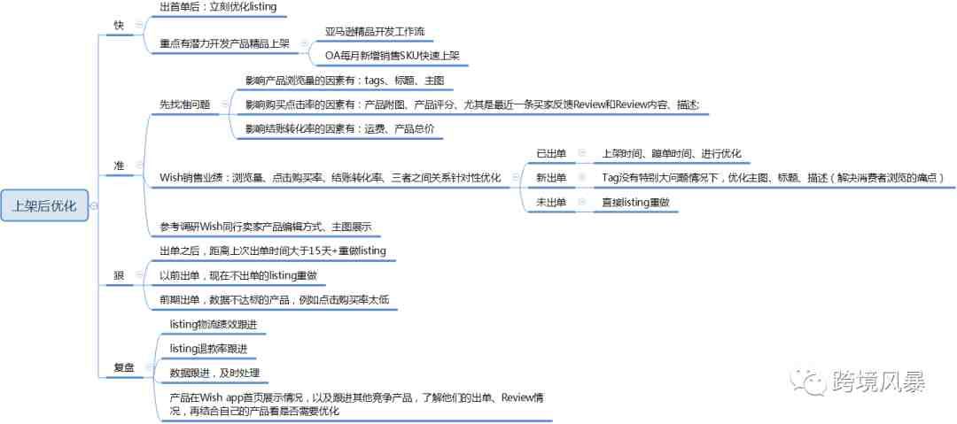957x424 pixels.
Task: Collapse the 未出单 node toggle
Action: pyautogui.click(x=581, y=203)
